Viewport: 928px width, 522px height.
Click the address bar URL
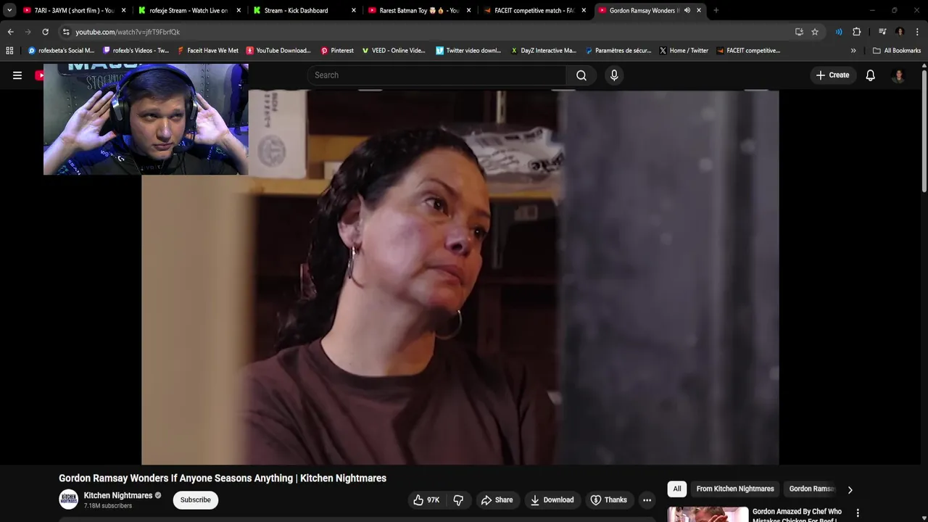point(128,32)
